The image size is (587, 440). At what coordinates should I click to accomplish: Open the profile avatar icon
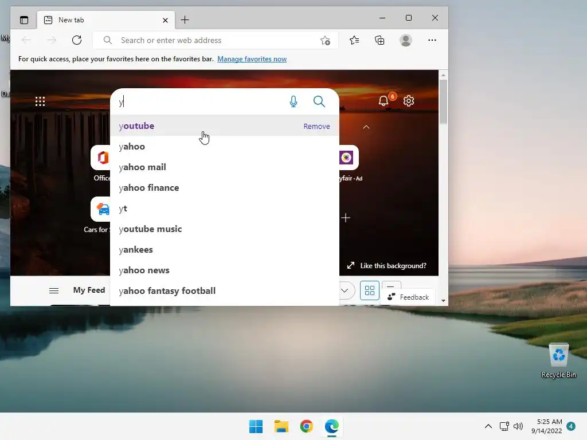(406, 40)
